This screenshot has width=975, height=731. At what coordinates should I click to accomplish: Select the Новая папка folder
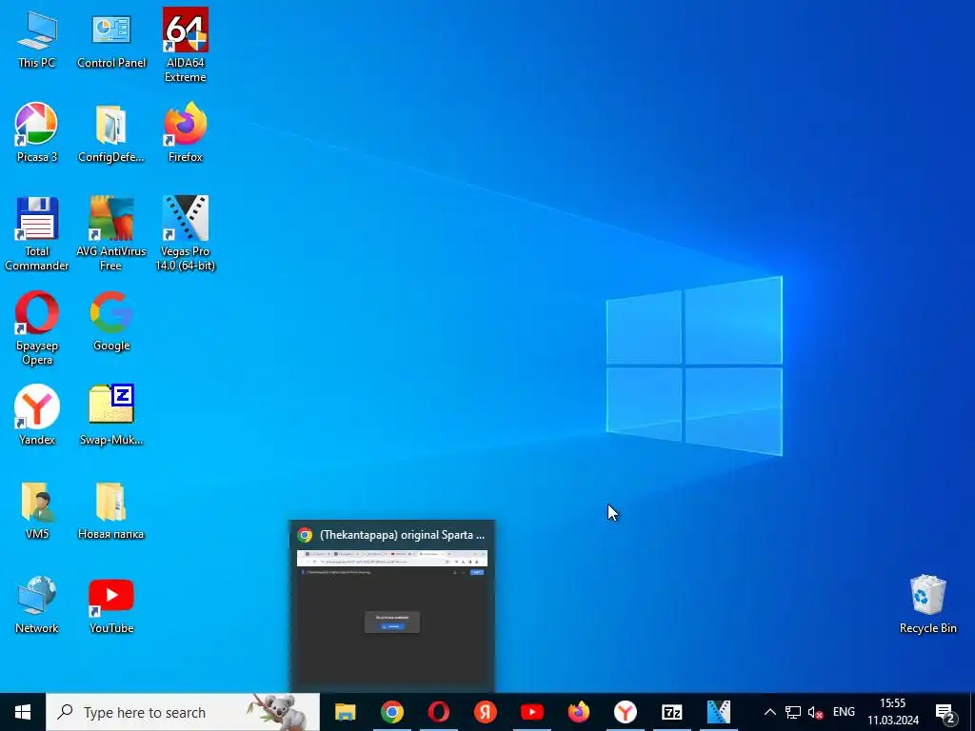111,510
